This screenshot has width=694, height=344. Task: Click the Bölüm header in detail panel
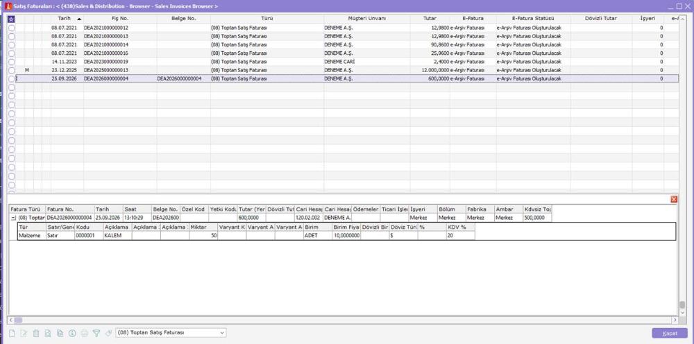click(x=452, y=209)
